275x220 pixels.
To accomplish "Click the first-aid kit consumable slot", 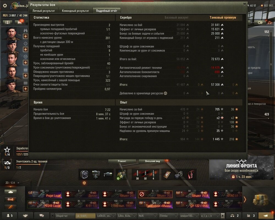I will [167, 174].
